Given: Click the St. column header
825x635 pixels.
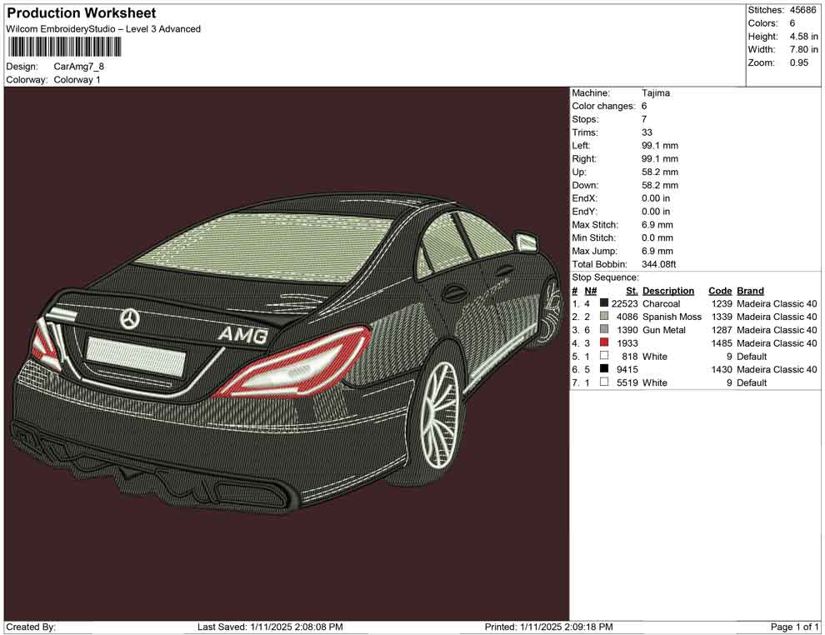Looking at the screenshot, I should (631, 290).
